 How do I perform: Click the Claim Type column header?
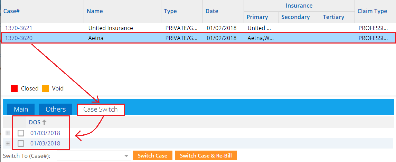372,11
